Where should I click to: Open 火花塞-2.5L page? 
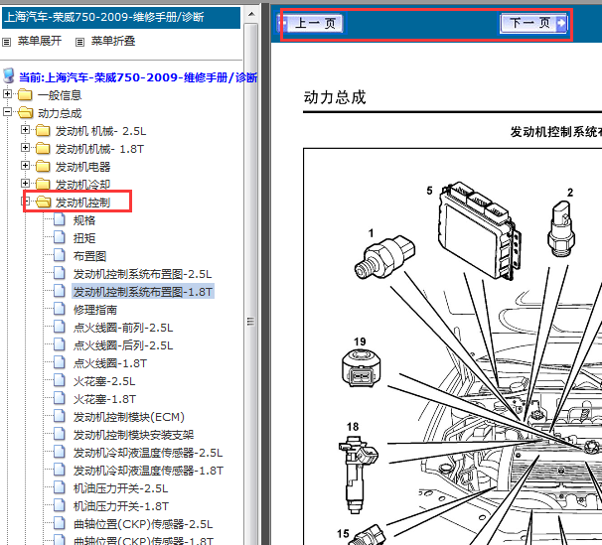click(104, 381)
